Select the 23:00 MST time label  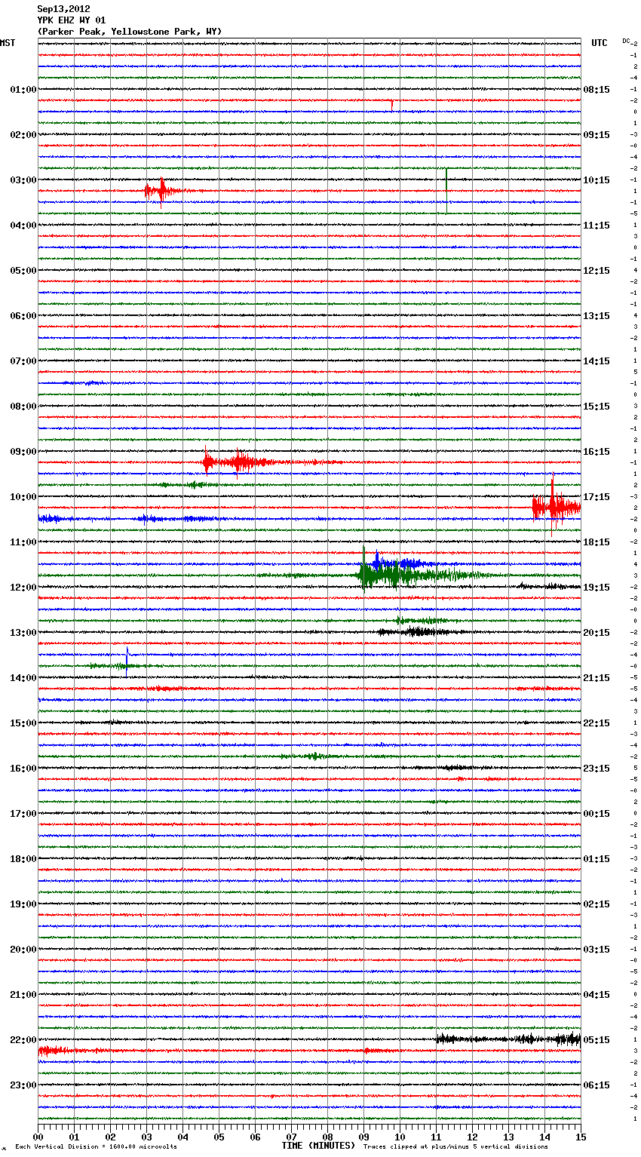point(23,1085)
